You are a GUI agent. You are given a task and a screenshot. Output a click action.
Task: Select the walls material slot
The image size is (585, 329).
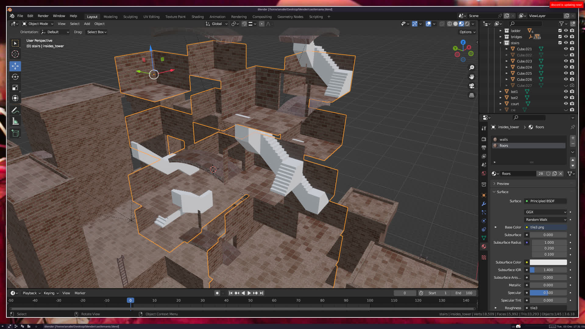click(504, 140)
